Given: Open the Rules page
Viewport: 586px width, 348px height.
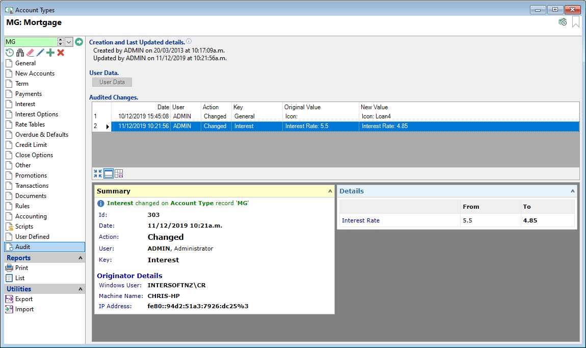Looking at the screenshot, I should [x=22, y=206].
